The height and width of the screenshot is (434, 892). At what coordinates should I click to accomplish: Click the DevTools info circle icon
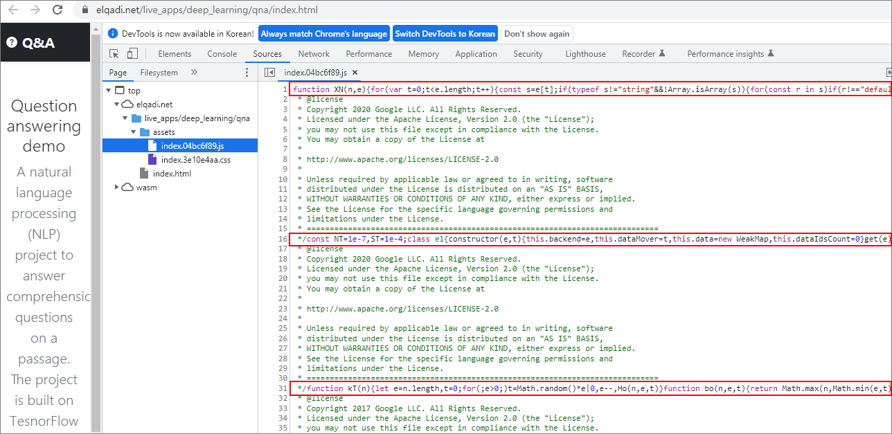114,33
